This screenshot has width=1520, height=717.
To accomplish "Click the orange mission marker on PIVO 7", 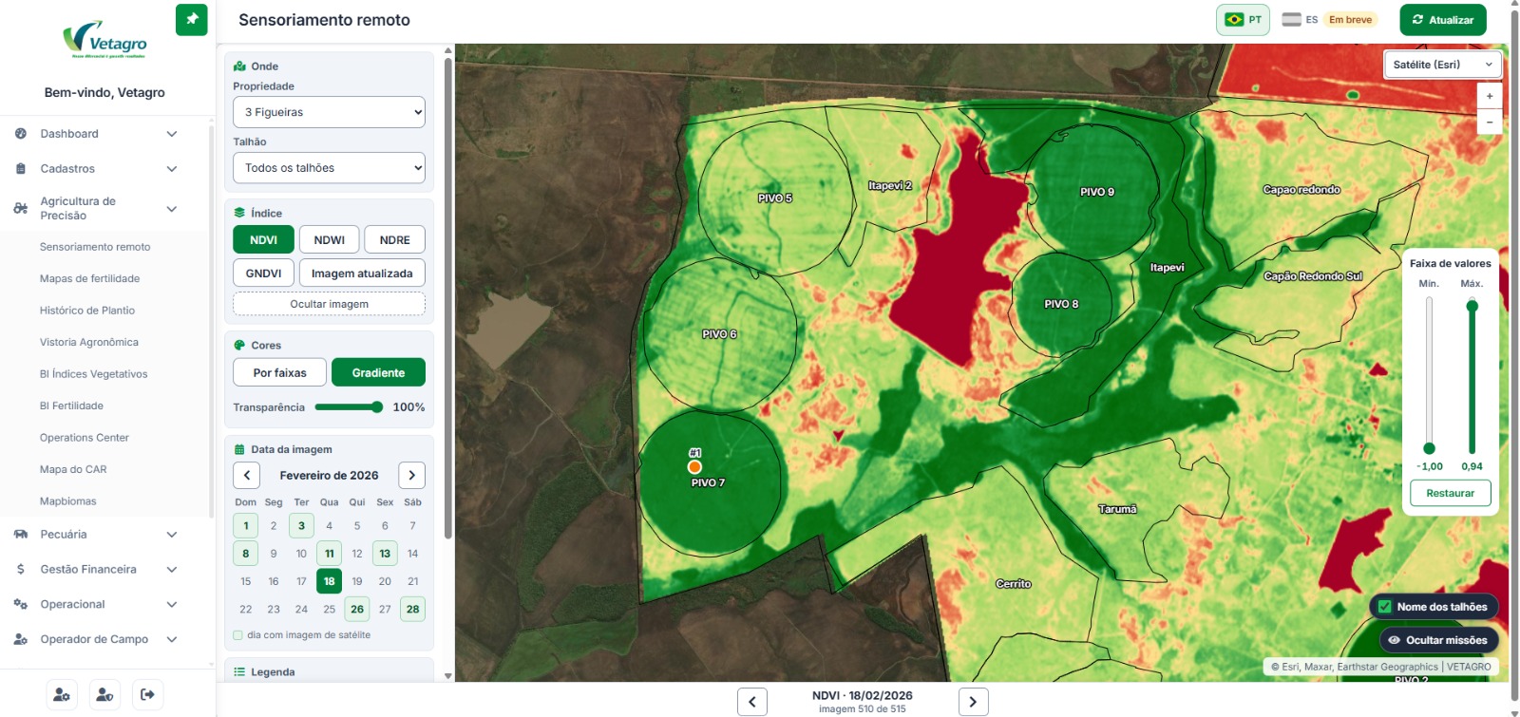I will pos(694,466).
